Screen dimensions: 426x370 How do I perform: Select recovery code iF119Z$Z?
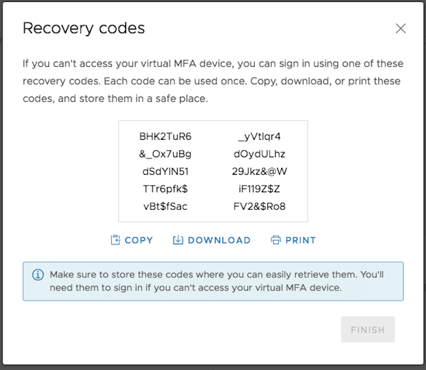(259, 189)
